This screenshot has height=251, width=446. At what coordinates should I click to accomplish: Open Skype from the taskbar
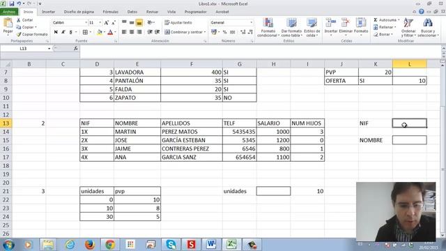tap(171, 245)
